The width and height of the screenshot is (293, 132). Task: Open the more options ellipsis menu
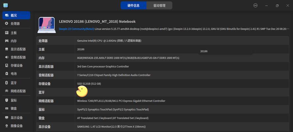[255, 5]
